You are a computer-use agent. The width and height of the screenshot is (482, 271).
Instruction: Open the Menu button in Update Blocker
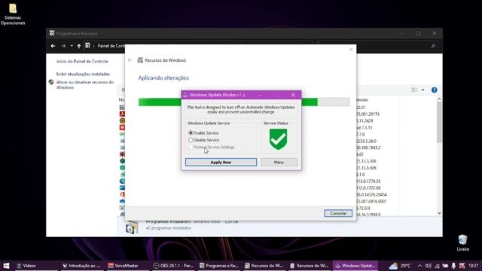(x=279, y=163)
